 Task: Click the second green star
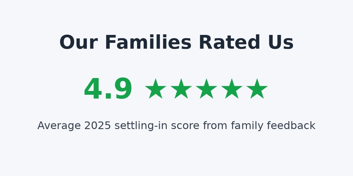click(181, 89)
